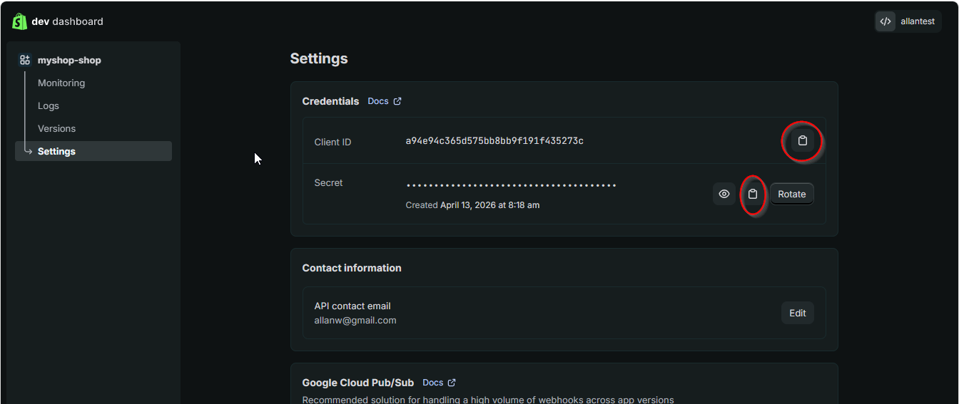Click the Client ID value a94e94c365d575bb8bb9f191f435273c

click(x=494, y=141)
